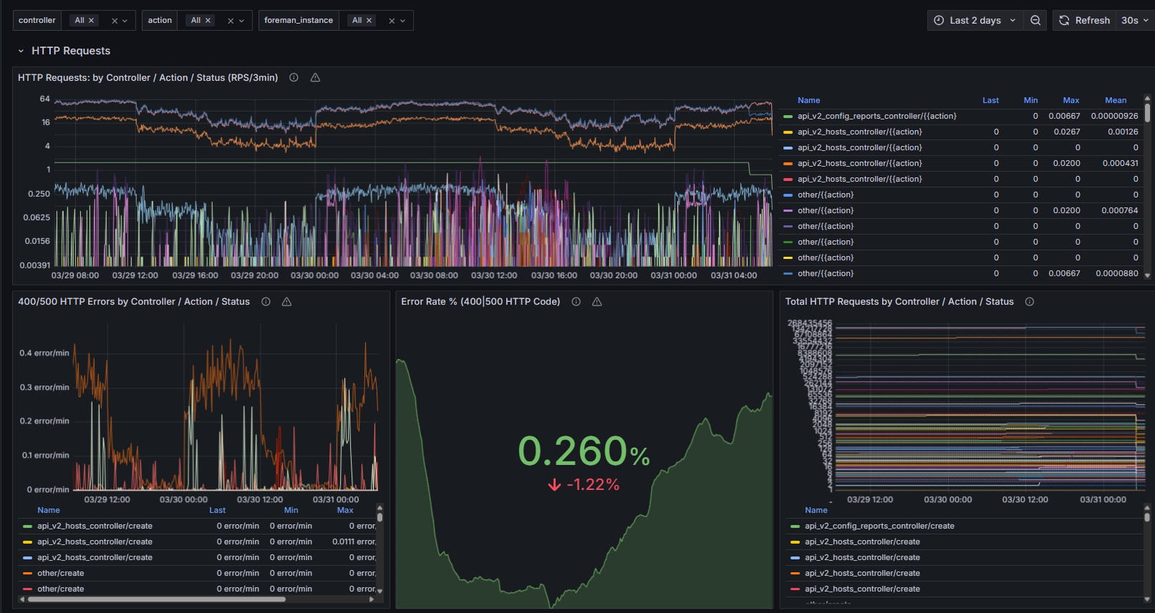Screen dimensions: 1155x613
Task: Clear all values in foreman_instance filter
Action: point(392,21)
